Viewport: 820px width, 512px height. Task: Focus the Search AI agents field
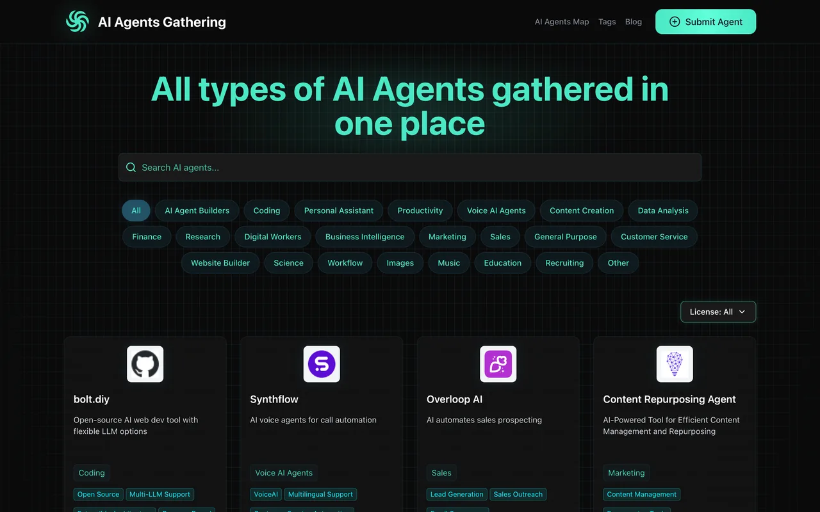point(410,167)
